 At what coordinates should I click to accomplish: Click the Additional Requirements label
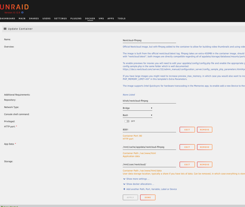[17, 95]
